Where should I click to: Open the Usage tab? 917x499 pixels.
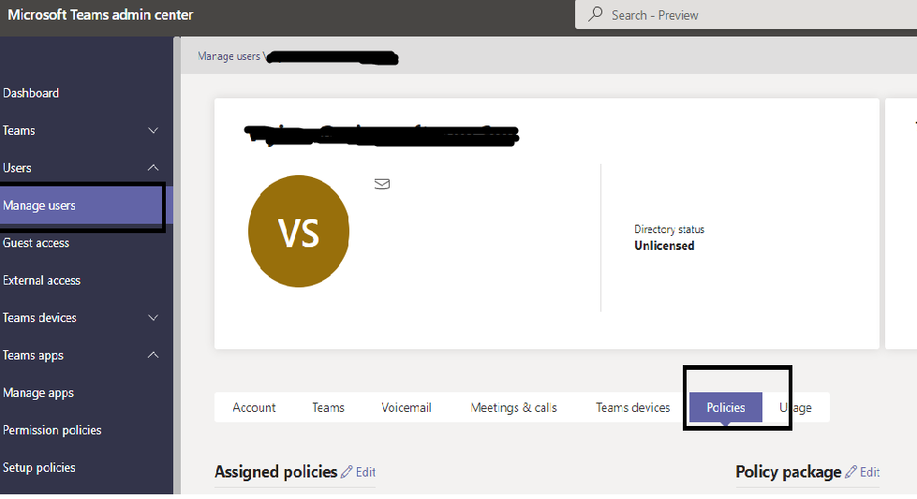click(x=795, y=408)
